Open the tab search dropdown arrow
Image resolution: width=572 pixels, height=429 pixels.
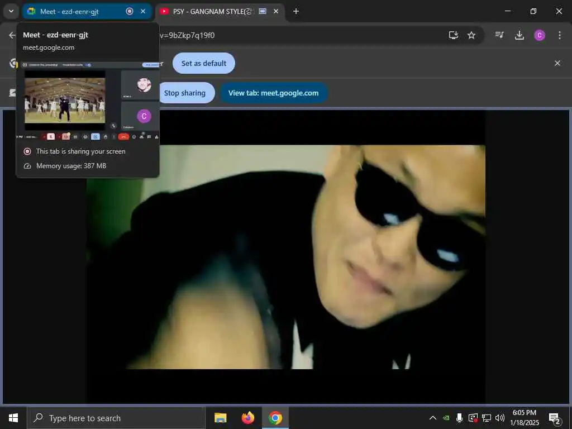click(x=11, y=11)
